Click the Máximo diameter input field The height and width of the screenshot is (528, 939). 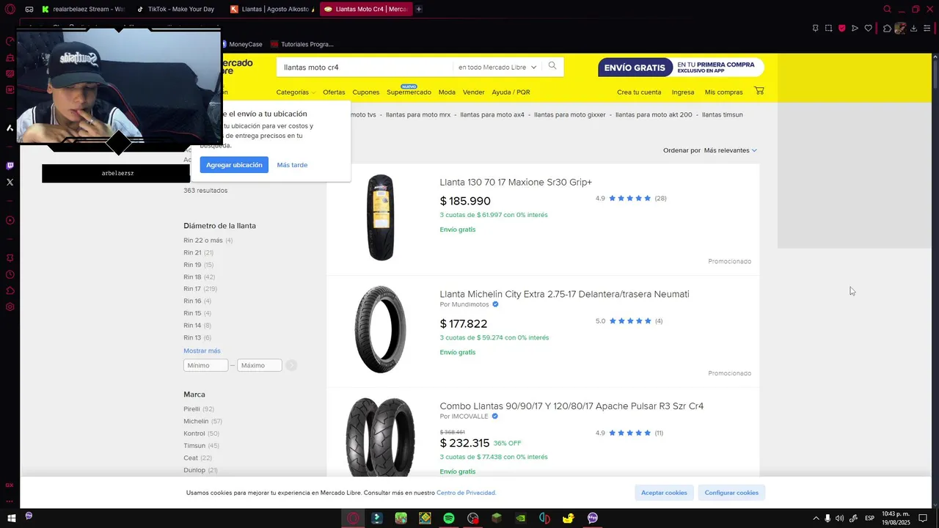click(x=260, y=365)
